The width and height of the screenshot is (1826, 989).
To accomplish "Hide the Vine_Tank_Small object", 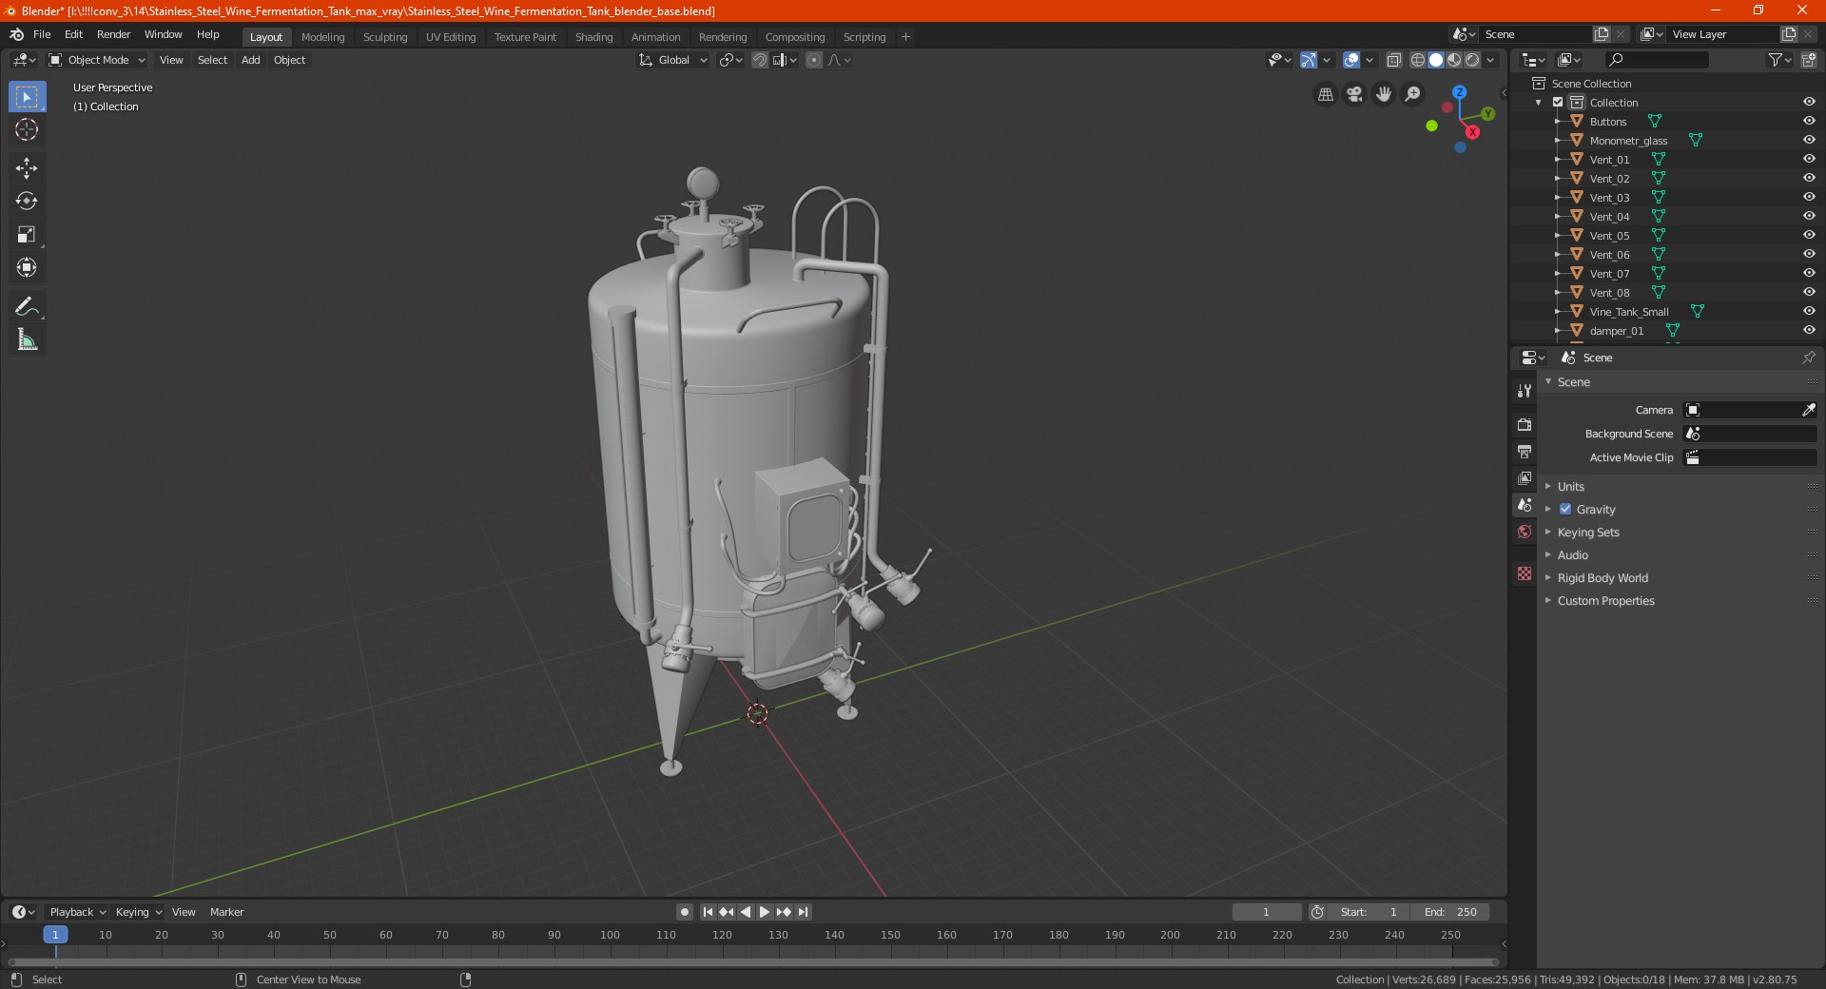I will point(1808,311).
